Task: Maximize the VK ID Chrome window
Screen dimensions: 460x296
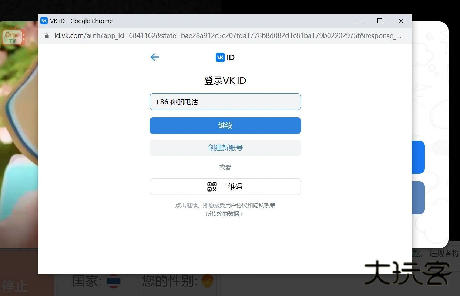Action: [380, 21]
